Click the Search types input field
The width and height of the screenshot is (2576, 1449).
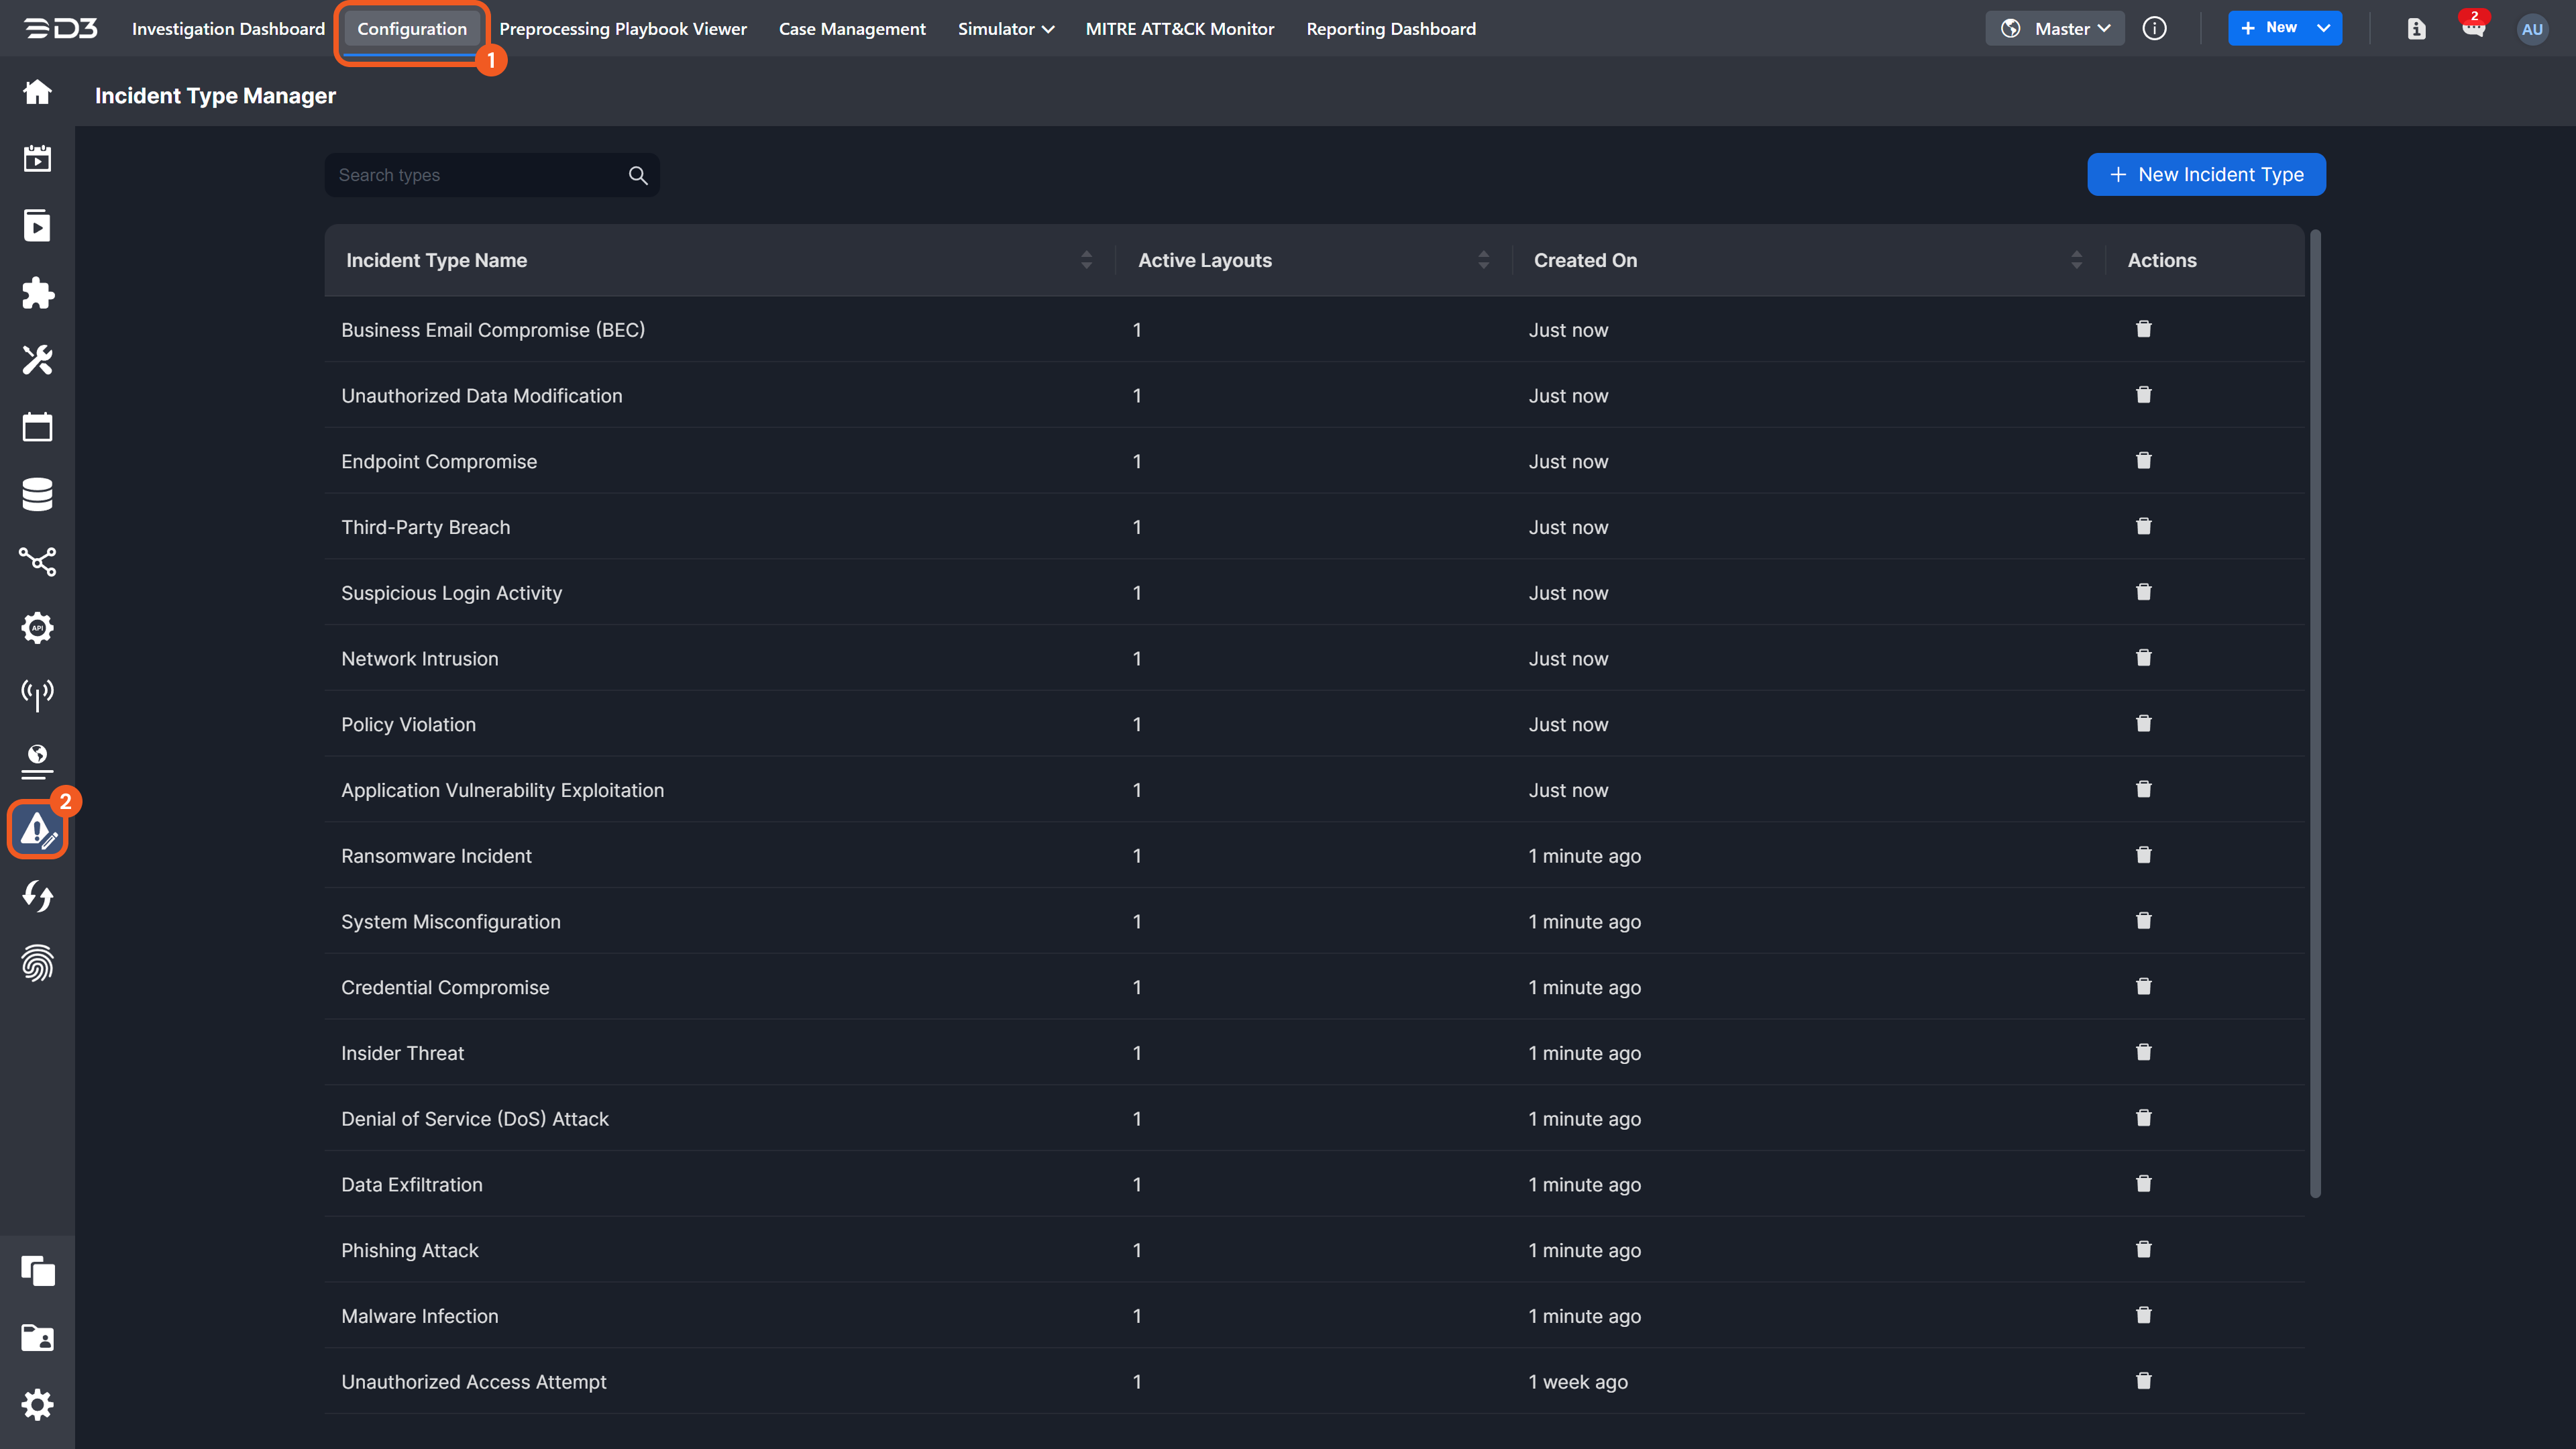(478, 175)
